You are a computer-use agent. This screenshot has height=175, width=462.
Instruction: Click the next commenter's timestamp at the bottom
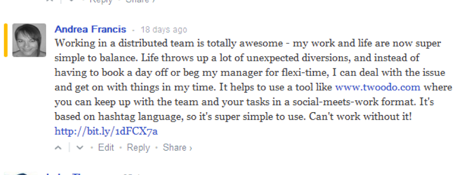pyautogui.click(x=133, y=174)
